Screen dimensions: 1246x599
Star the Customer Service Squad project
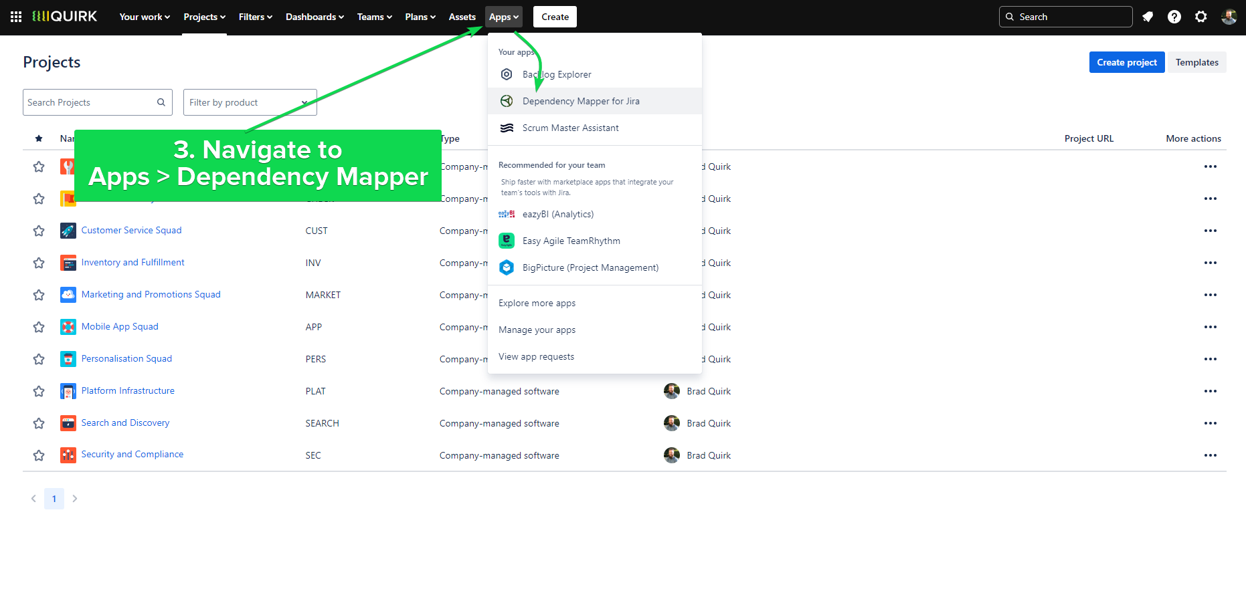(39, 231)
